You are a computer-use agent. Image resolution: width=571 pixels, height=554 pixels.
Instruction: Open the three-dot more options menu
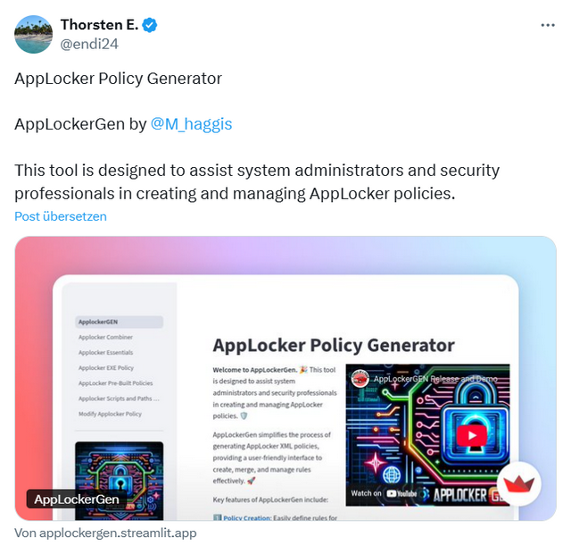click(x=548, y=25)
